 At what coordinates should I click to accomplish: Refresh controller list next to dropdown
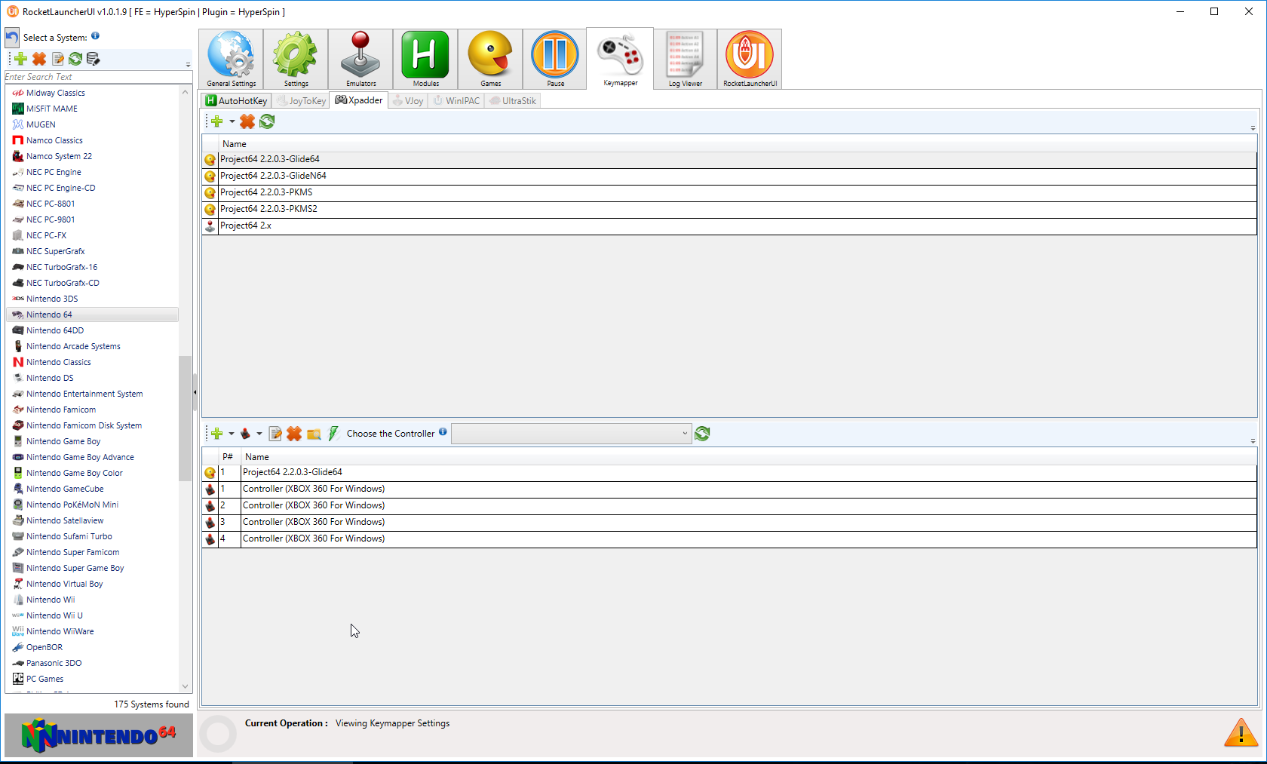[x=702, y=434]
